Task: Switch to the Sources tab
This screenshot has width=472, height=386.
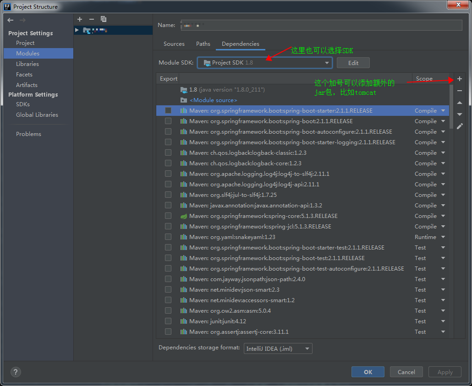Action: point(174,43)
